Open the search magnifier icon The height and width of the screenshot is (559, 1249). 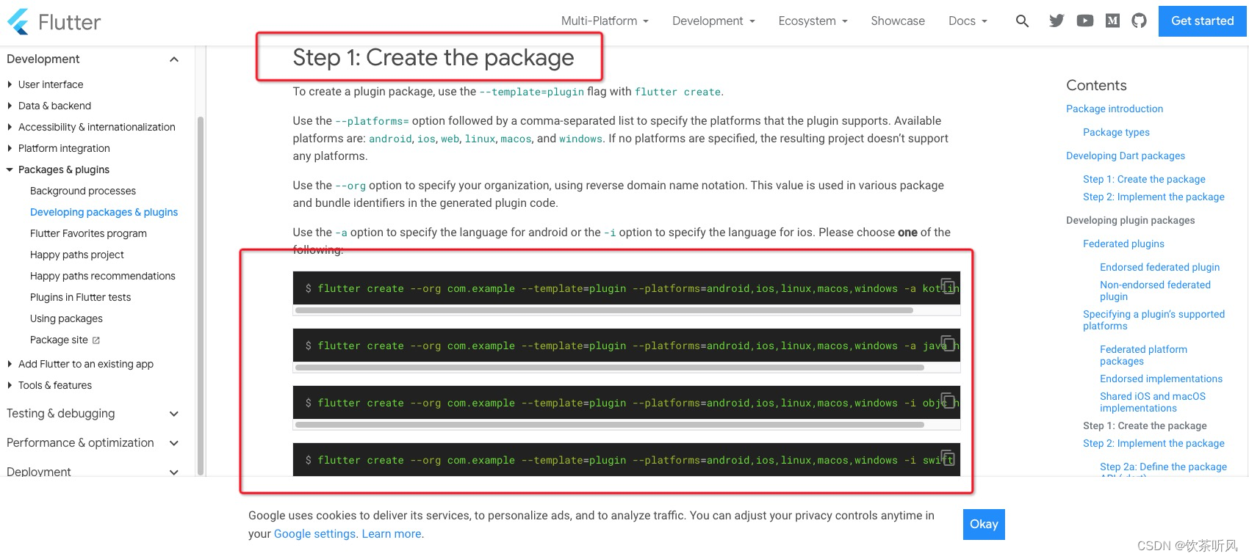click(1022, 21)
